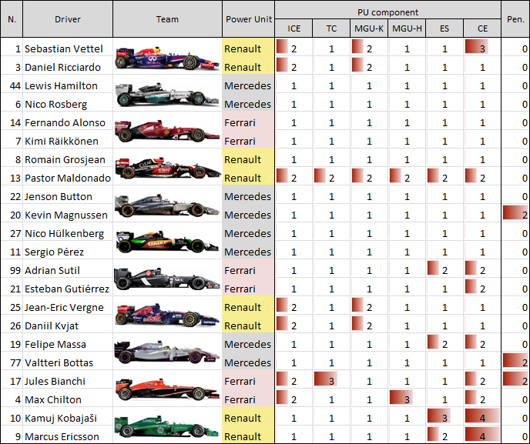Click the MGU-K column header
The width and height of the screenshot is (530, 444).
(369, 28)
